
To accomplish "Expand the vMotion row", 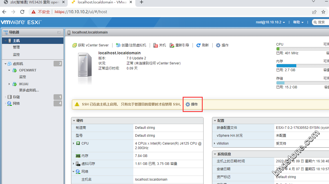I will [215, 143].
